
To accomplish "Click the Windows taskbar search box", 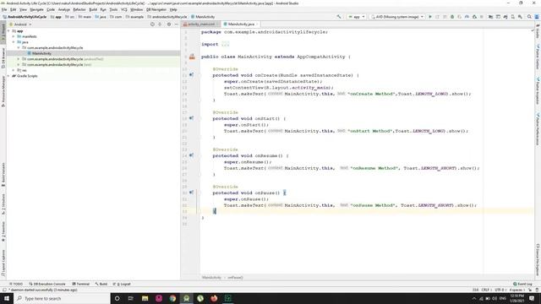I will click(x=62, y=298).
